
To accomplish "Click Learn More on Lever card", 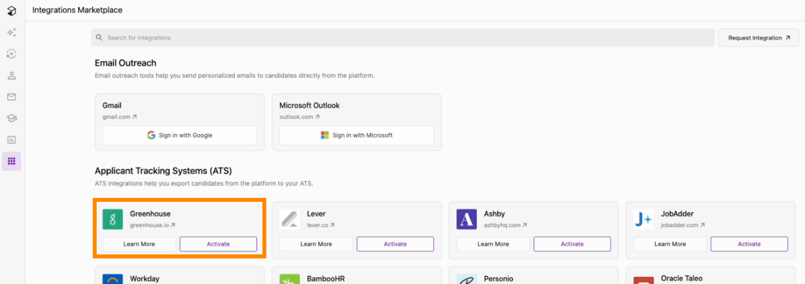I will coord(316,244).
